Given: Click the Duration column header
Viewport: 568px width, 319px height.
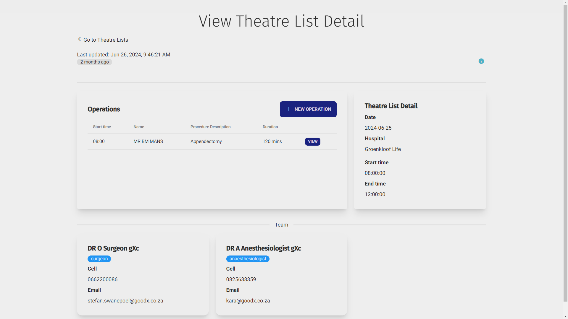Looking at the screenshot, I should tap(270, 127).
